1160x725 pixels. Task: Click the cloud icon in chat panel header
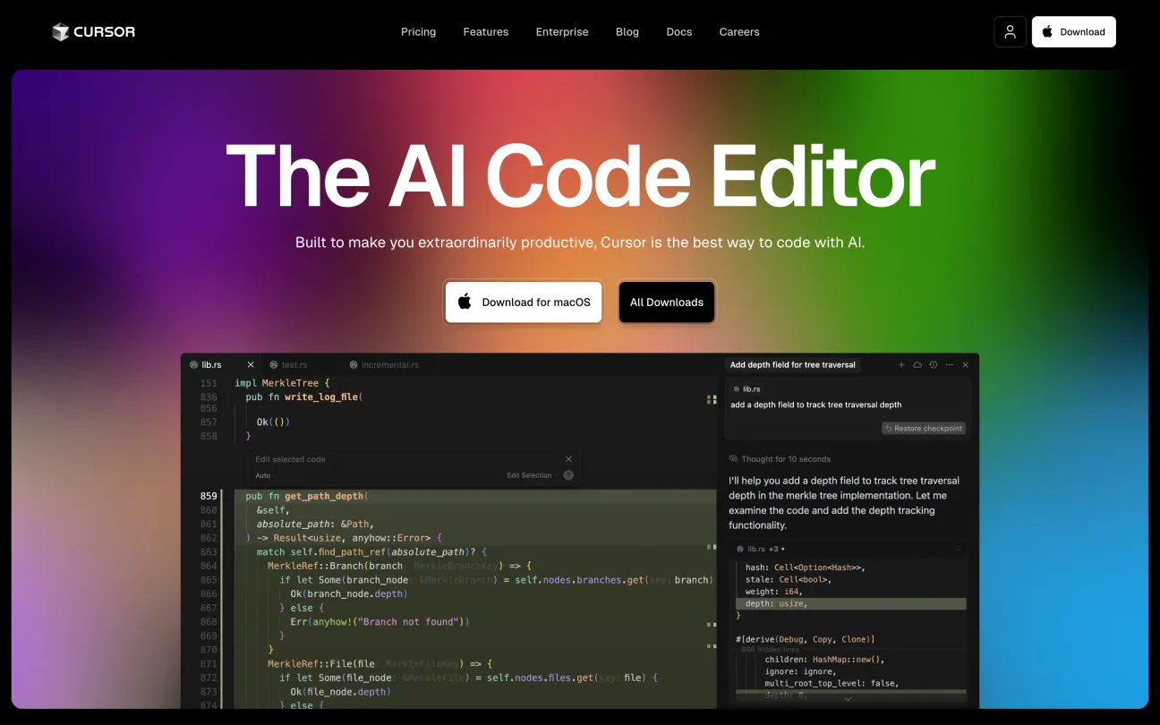917,365
